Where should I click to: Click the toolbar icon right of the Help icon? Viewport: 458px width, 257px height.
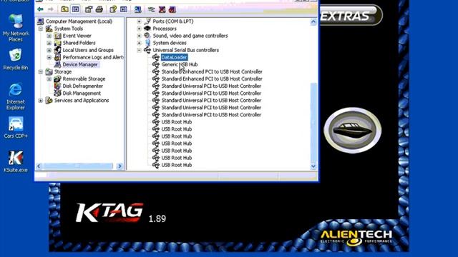point(124,9)
